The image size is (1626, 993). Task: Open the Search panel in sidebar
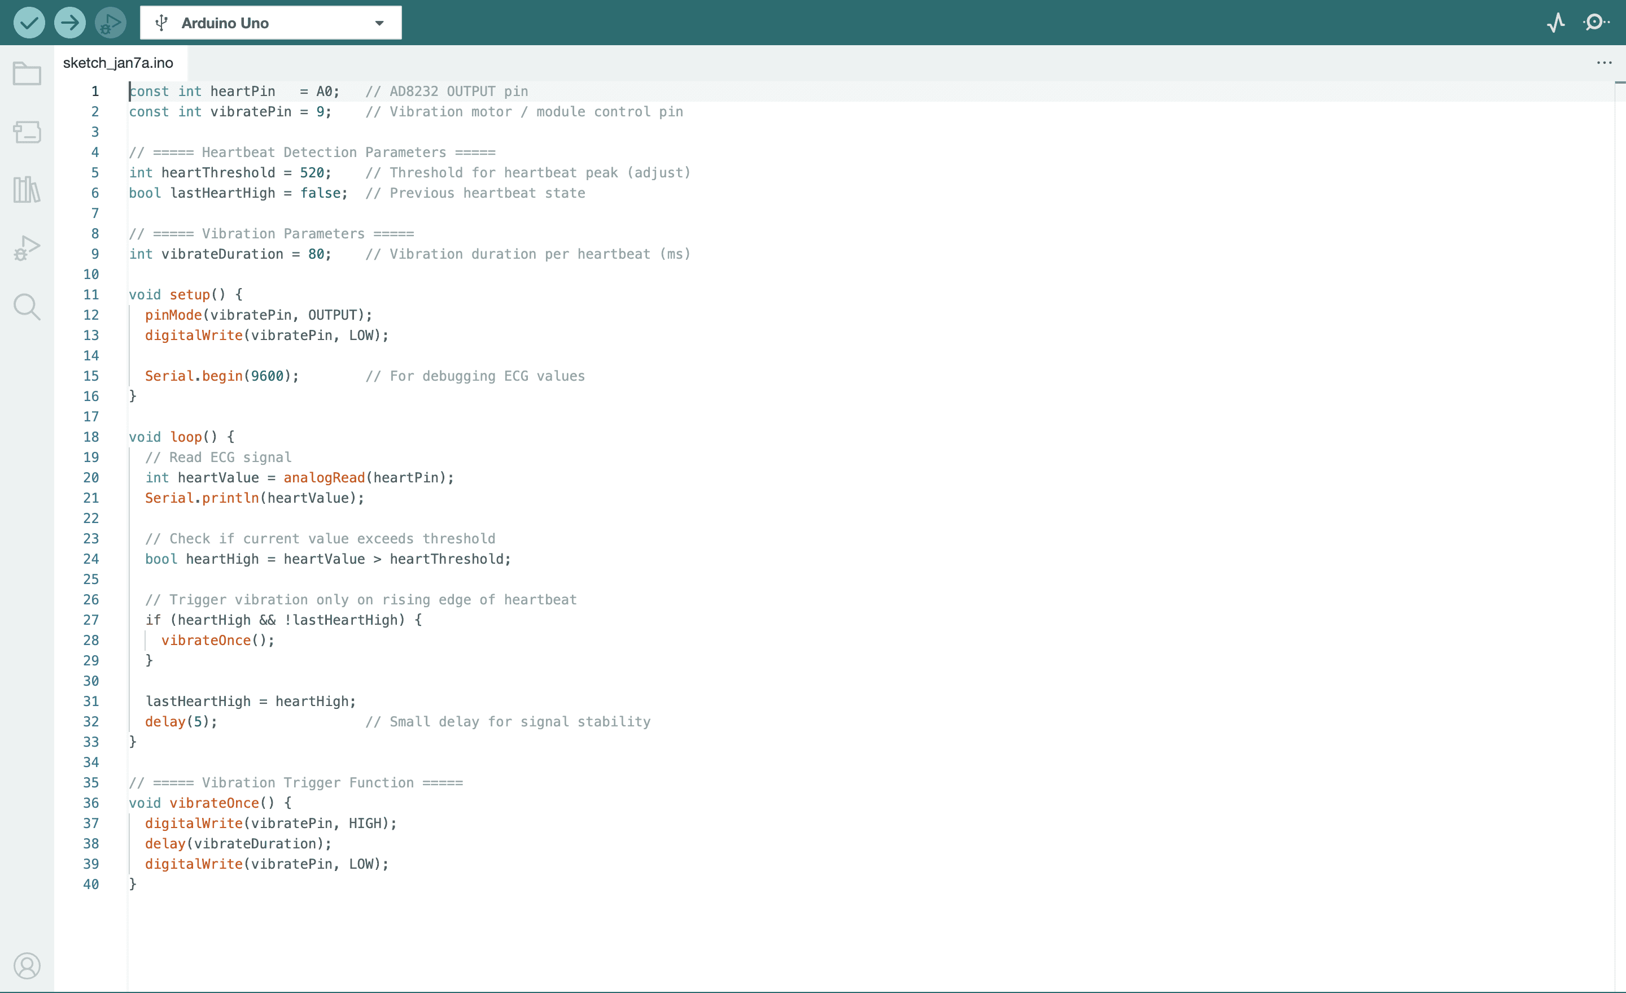27,307
